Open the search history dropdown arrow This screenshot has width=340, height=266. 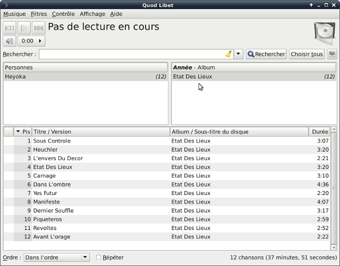239,54
